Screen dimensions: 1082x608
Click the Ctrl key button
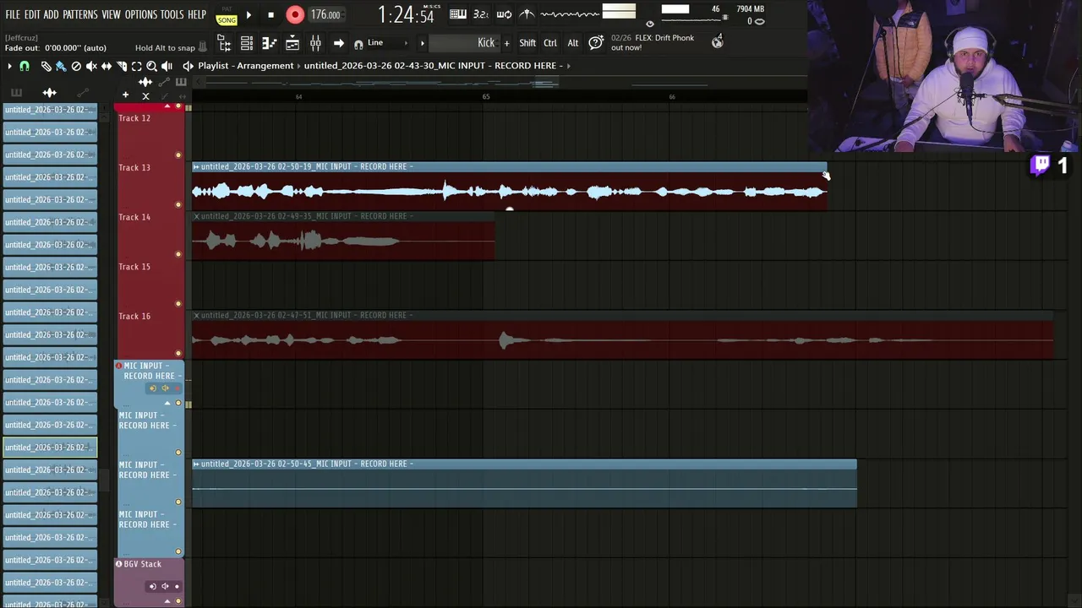tap(550, 43)
